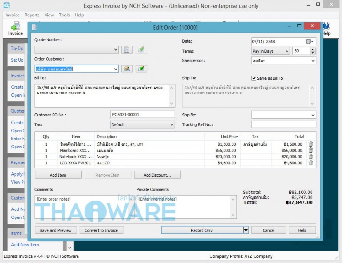
Task: Click the view quote document icon
Action: 127,50
